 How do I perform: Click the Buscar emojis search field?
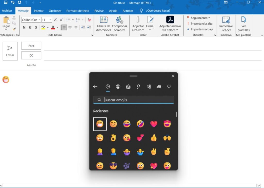(133, 100)
